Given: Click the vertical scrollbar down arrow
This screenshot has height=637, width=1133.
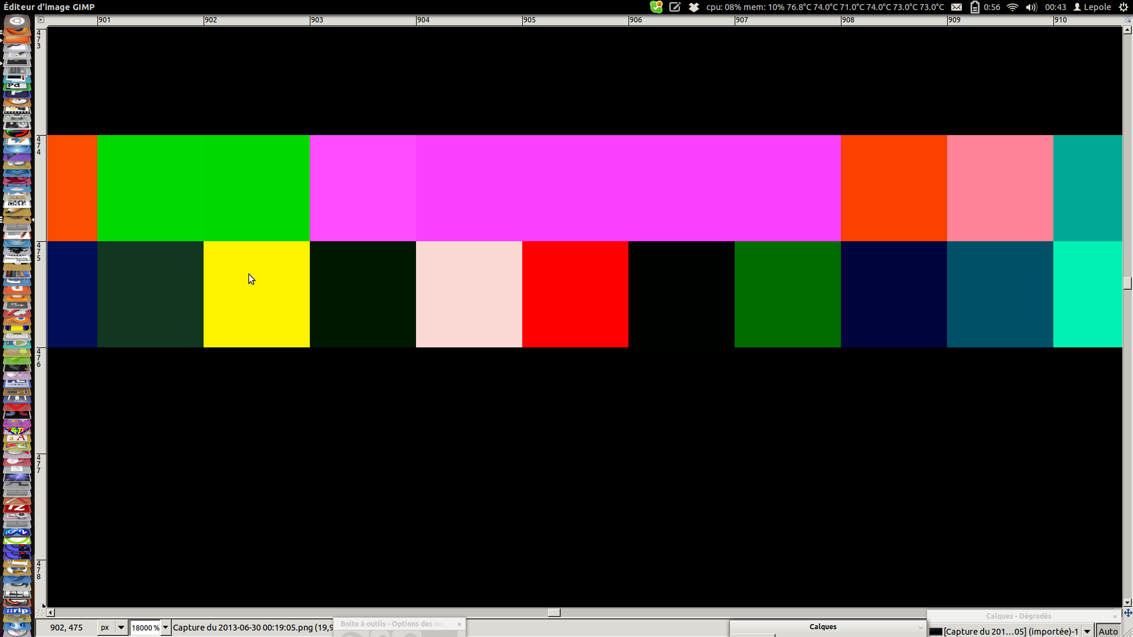Looking at the screenshot, I should [1127, 603].
